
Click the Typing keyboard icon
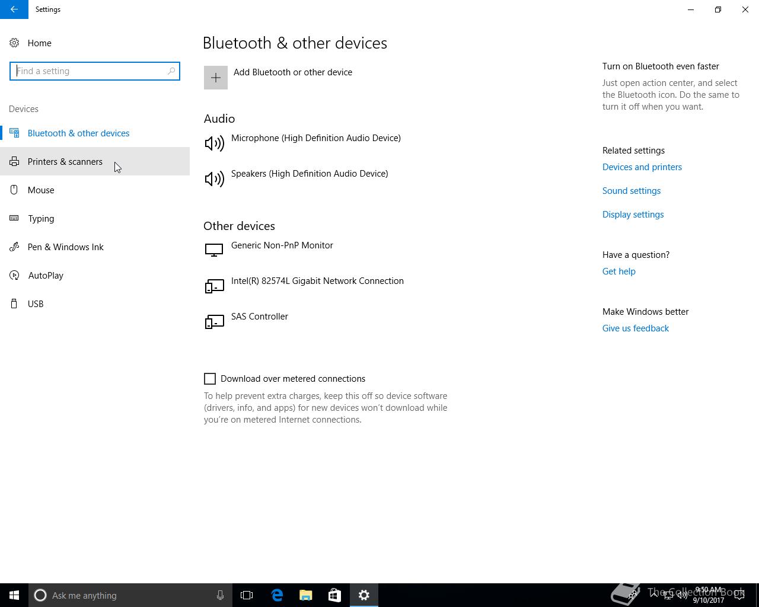point(14,219)
